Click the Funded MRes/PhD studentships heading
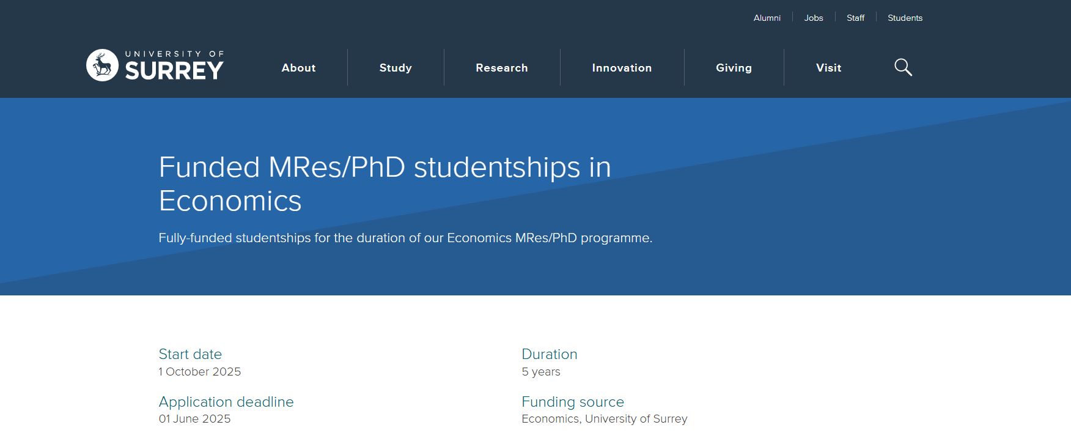 click(385, 183)
